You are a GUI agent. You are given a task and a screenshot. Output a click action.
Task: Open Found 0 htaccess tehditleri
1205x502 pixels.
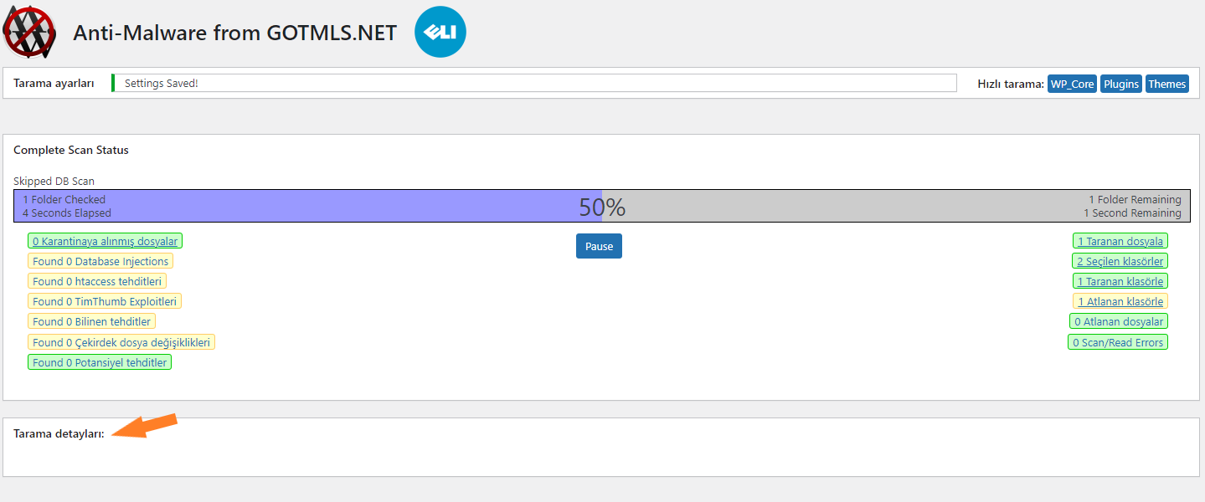[x=97, y=281]
